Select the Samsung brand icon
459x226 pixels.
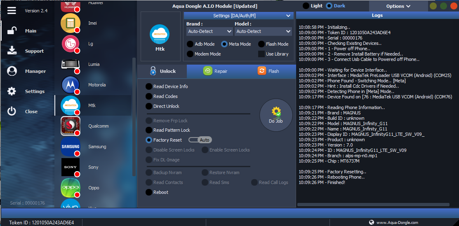[x=70, y=147]
